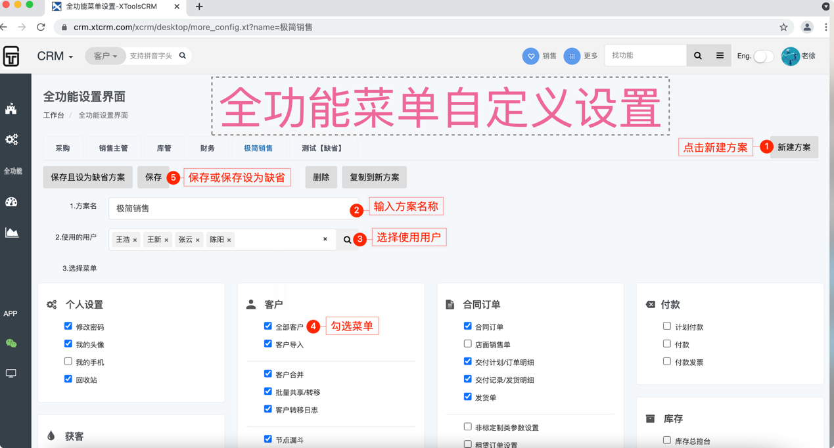Remove user 陈阳 from the list
834x448 pixels.
[x=229, y=240]
